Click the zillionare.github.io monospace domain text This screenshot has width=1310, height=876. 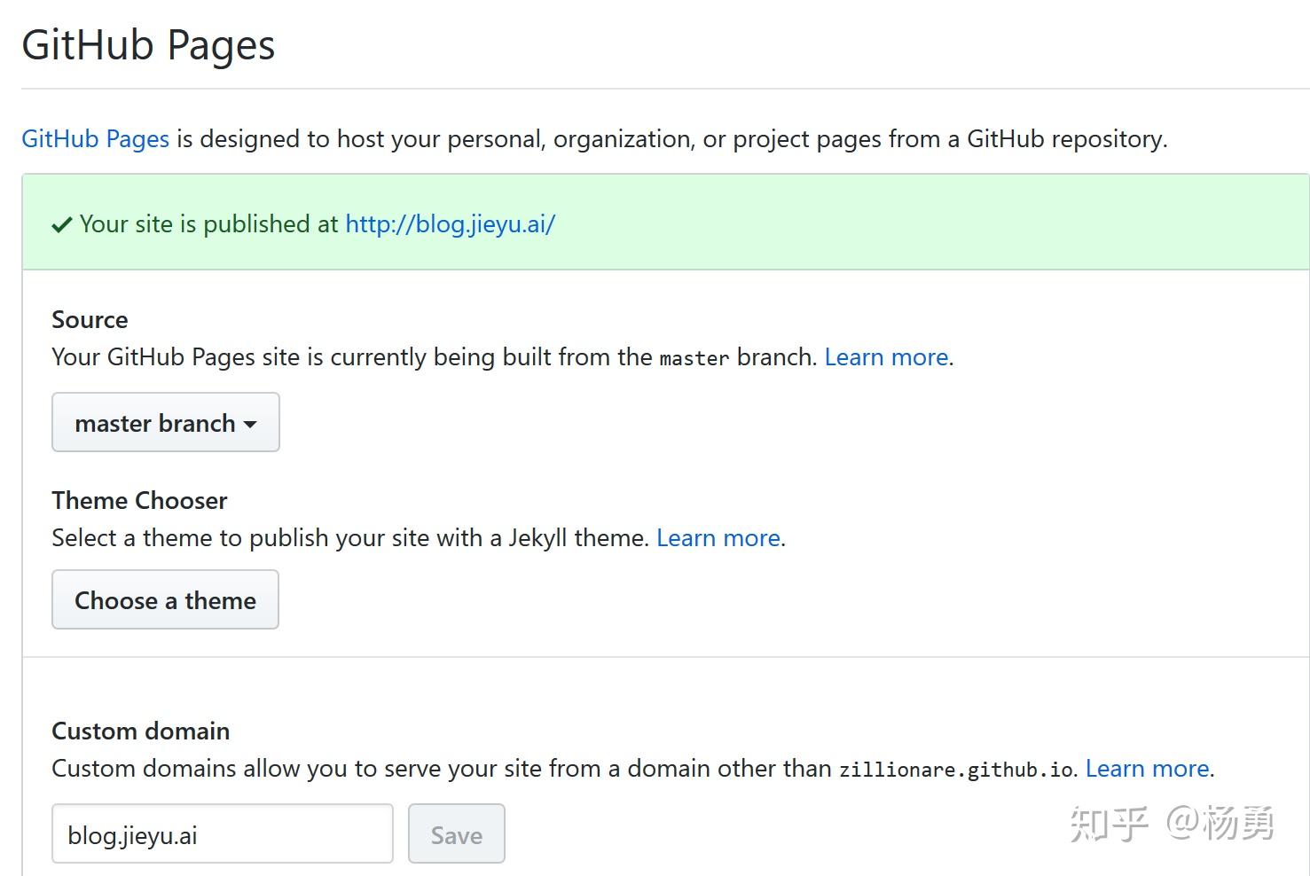956,770
